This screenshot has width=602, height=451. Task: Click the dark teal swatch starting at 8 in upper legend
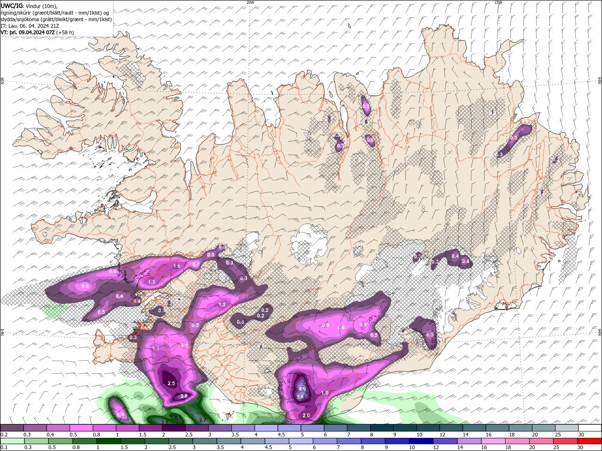pyautogui.click(x=382, y=428)
